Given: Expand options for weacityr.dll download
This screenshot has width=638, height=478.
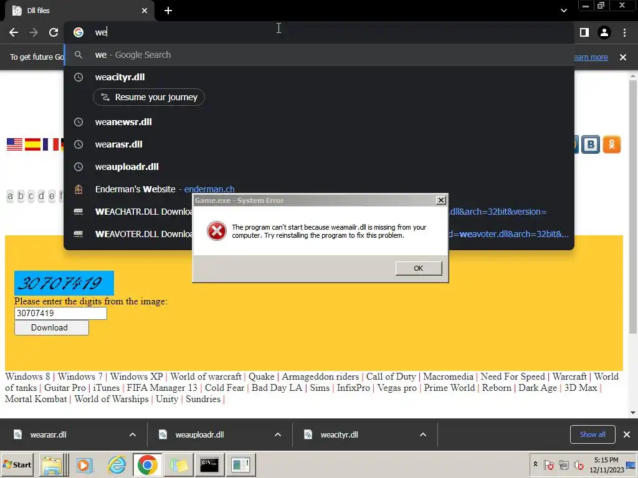Looking at the screenshot, I should coord(423,434).
